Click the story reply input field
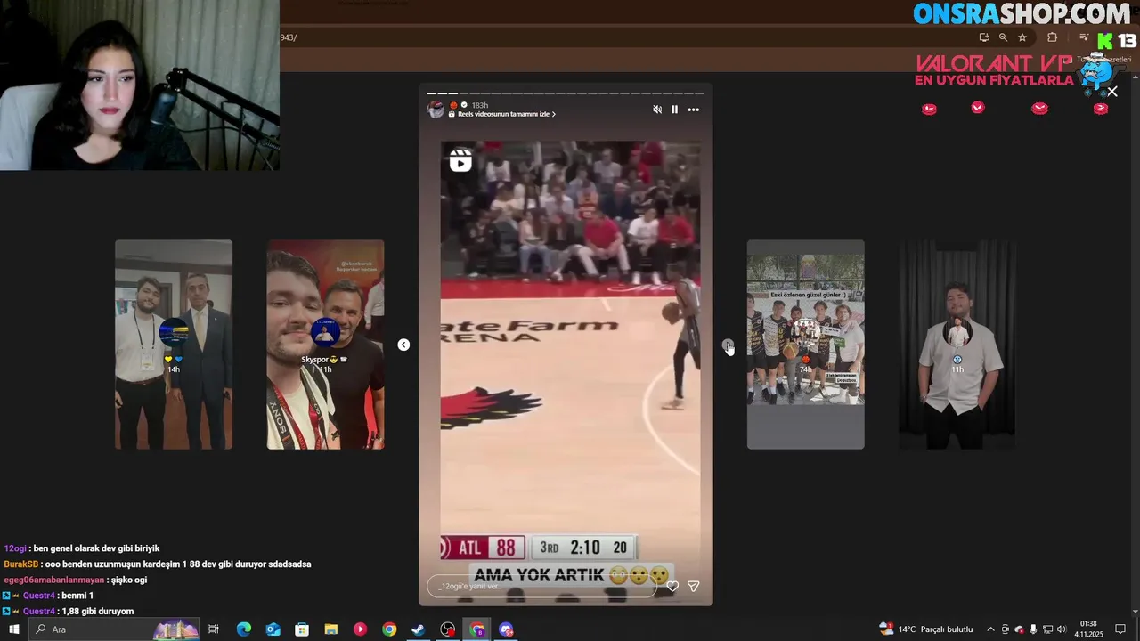 pos(541,586)
